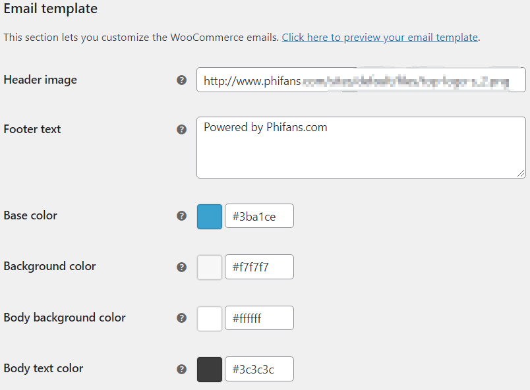Click the help icon for Body text color

point(181,369)
